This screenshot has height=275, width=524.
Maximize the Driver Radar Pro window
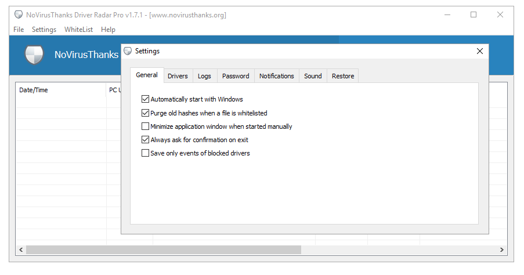[x=474, y=15]
